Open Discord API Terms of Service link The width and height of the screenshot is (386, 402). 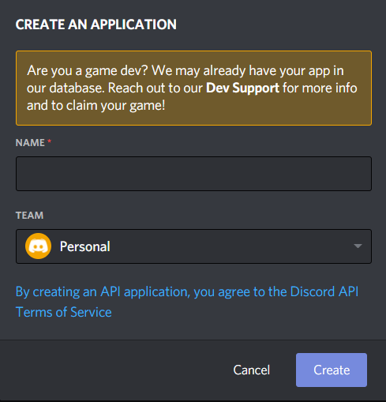tap(187, 302)
